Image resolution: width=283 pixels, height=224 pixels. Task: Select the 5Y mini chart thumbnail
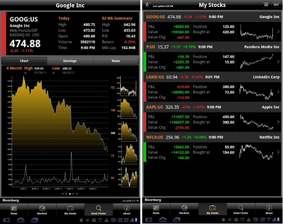(x=127, y=177)
